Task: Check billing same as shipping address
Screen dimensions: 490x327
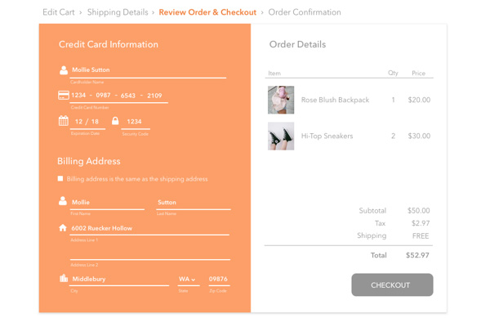Action: [60, 178]
